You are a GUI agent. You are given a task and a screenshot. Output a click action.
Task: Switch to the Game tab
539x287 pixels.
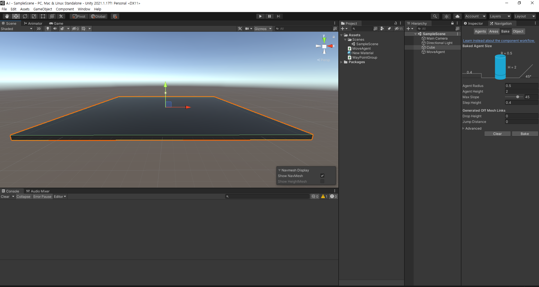(x=56, y=24)
